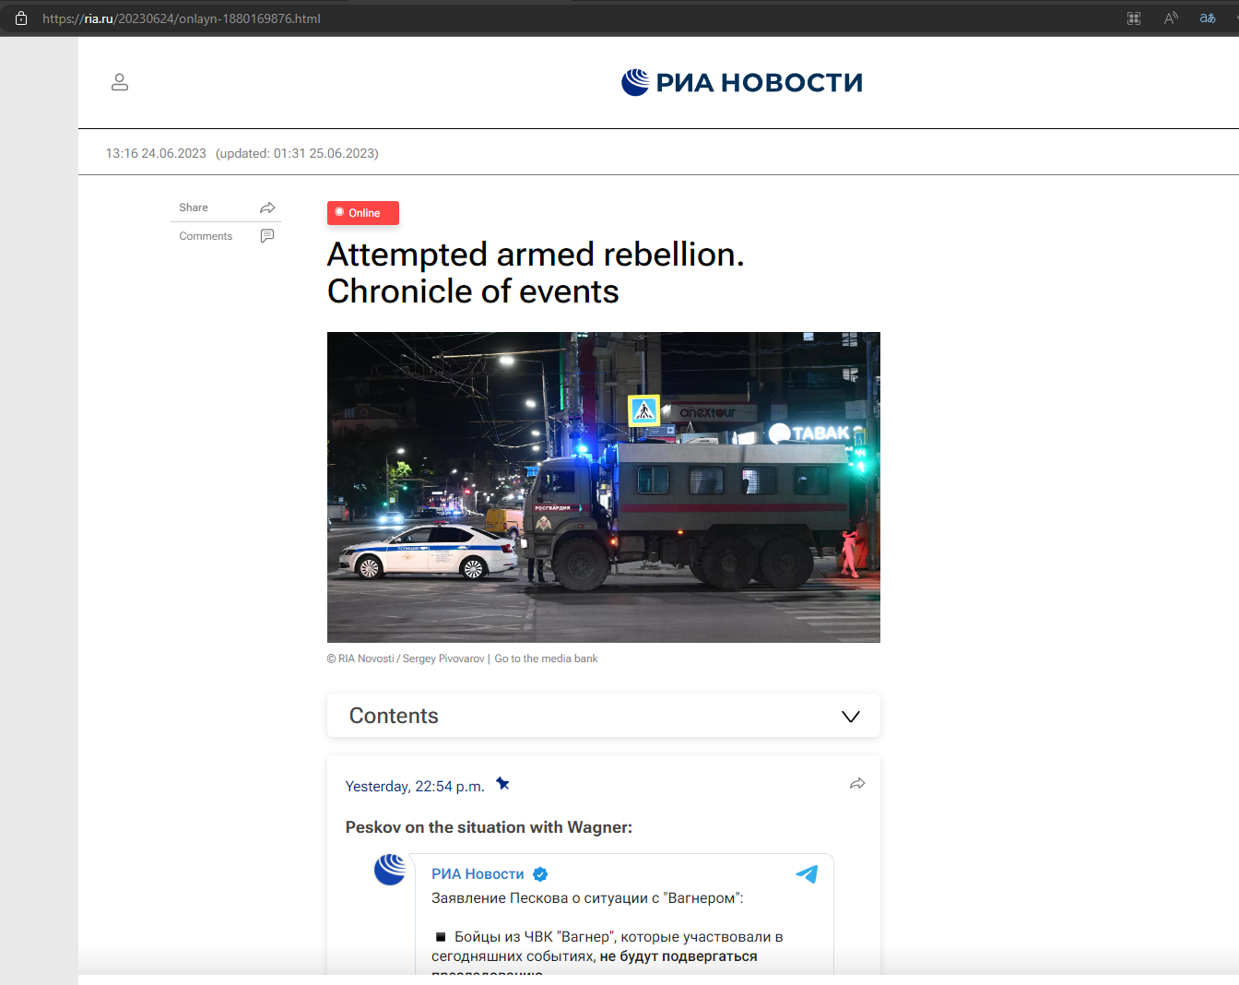Click the Comments label in the sidebar
Image resolution: width=1239 pixels, height=985 pixels.
(206, 236)
